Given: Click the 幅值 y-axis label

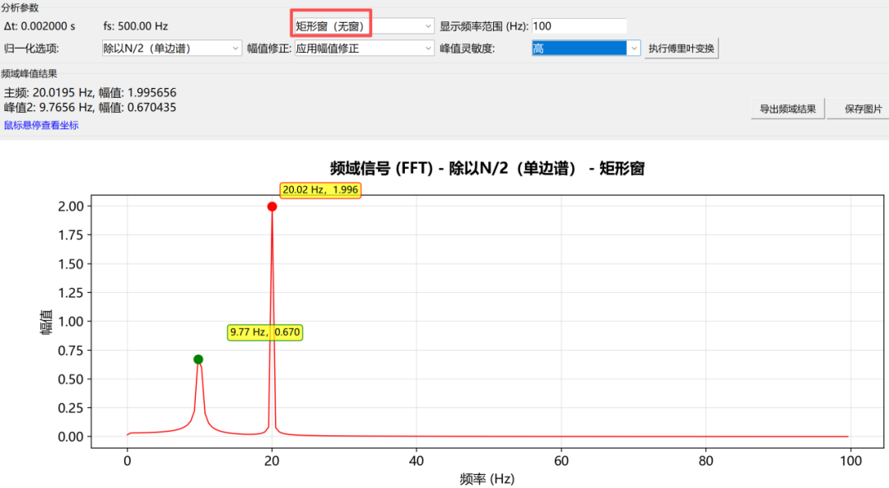Looking at the screenshot, I should 46,322.
